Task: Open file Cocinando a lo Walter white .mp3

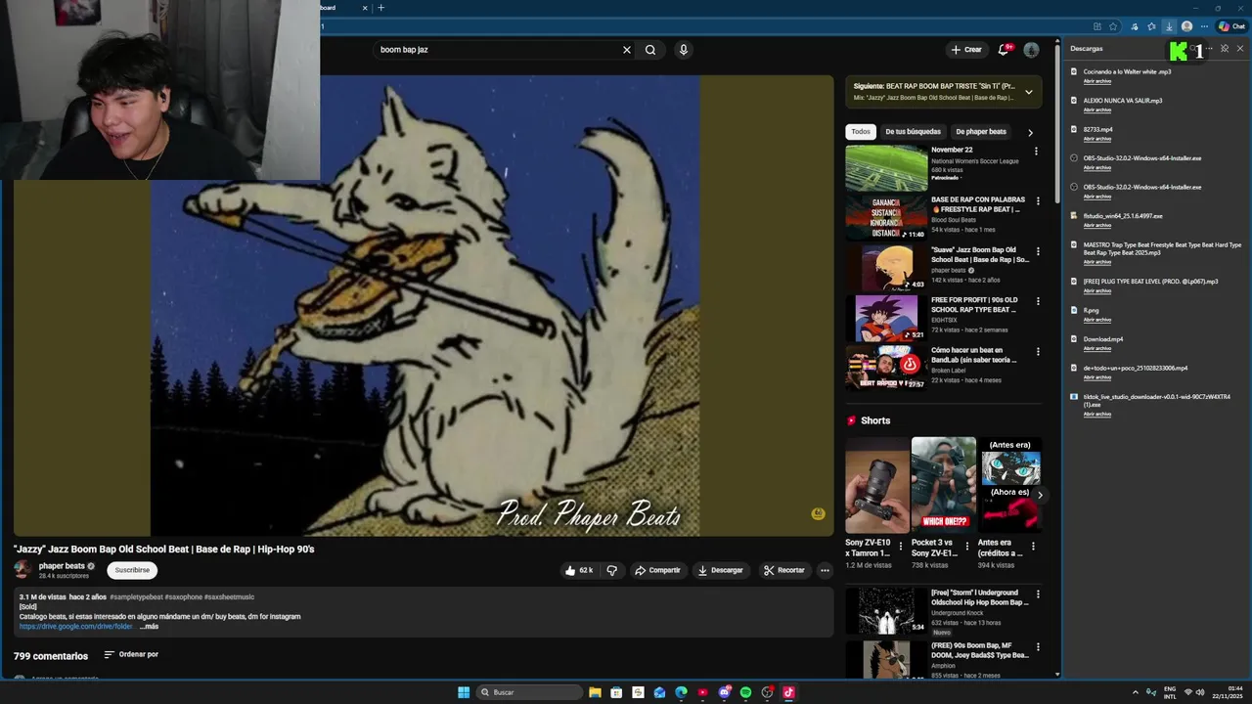Action: (x=1127, y=71)
